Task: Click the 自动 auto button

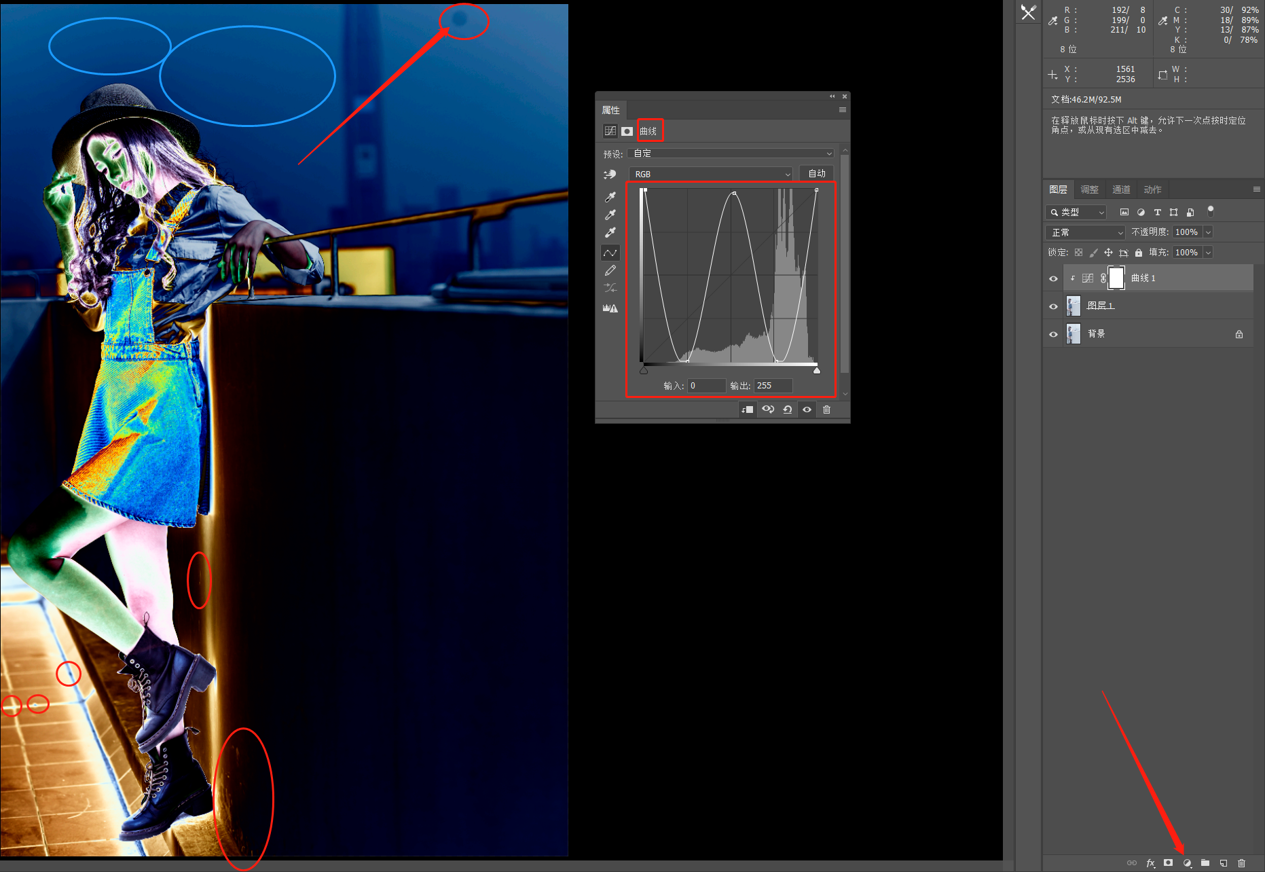Action: coord(817,174)
